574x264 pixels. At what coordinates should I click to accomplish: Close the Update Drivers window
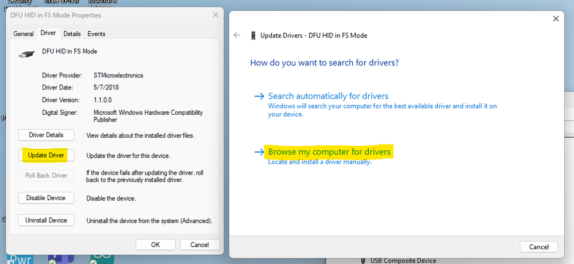tap(556, 18)
